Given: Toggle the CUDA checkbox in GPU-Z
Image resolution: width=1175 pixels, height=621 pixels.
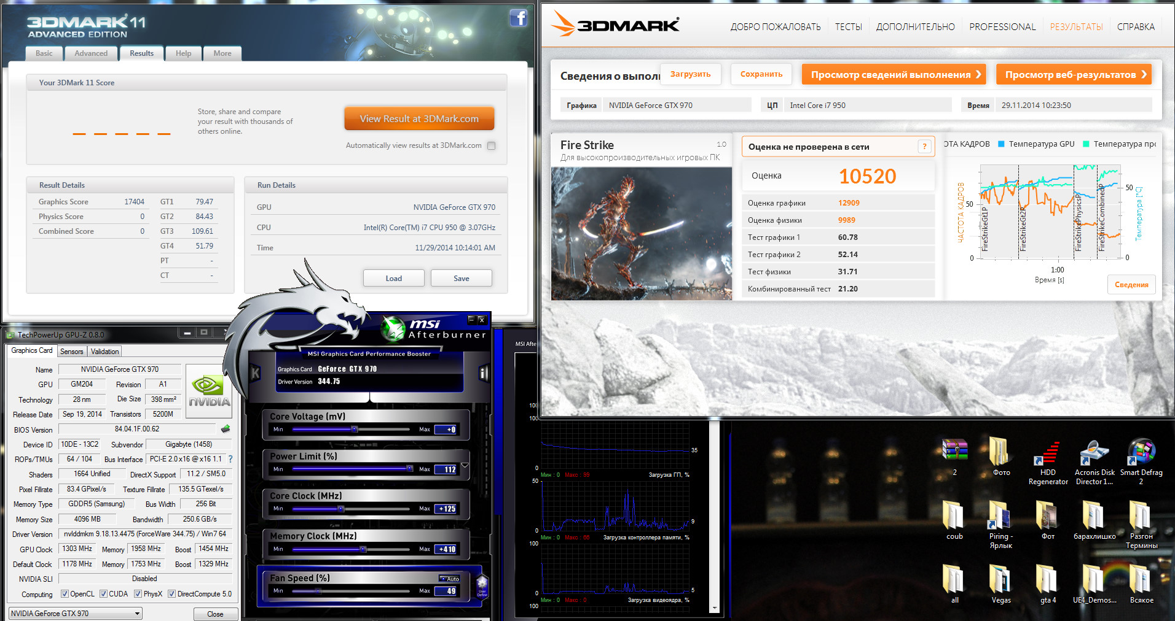Looking at the screenshot, I should 103,594.
